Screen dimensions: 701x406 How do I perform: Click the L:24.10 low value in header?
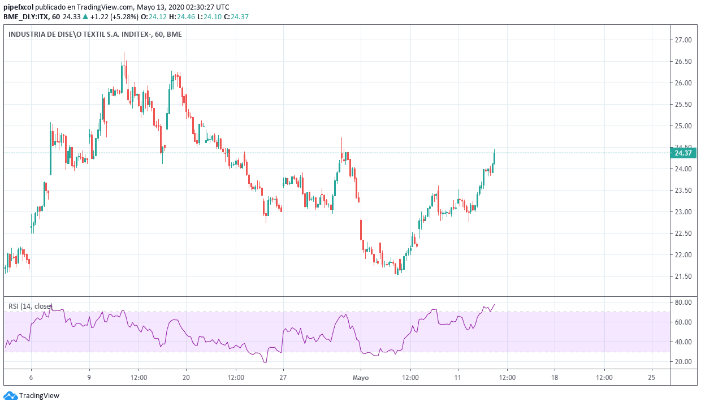point(209,17)
